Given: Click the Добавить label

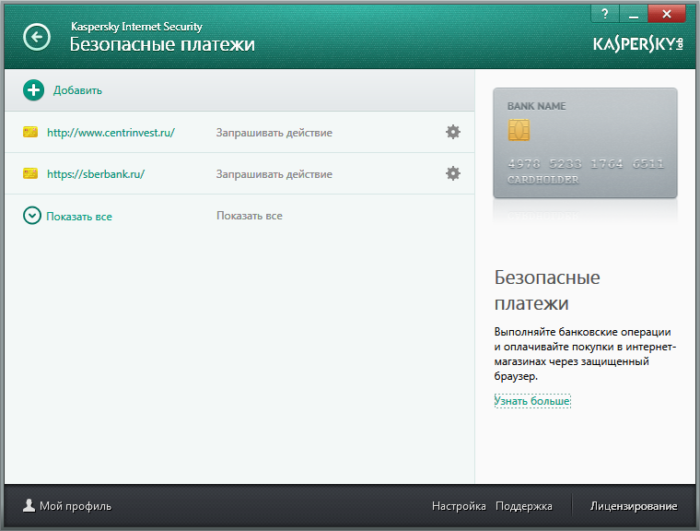Looking at the screenshot, I should pyautogui.click(x=77, y=90).
